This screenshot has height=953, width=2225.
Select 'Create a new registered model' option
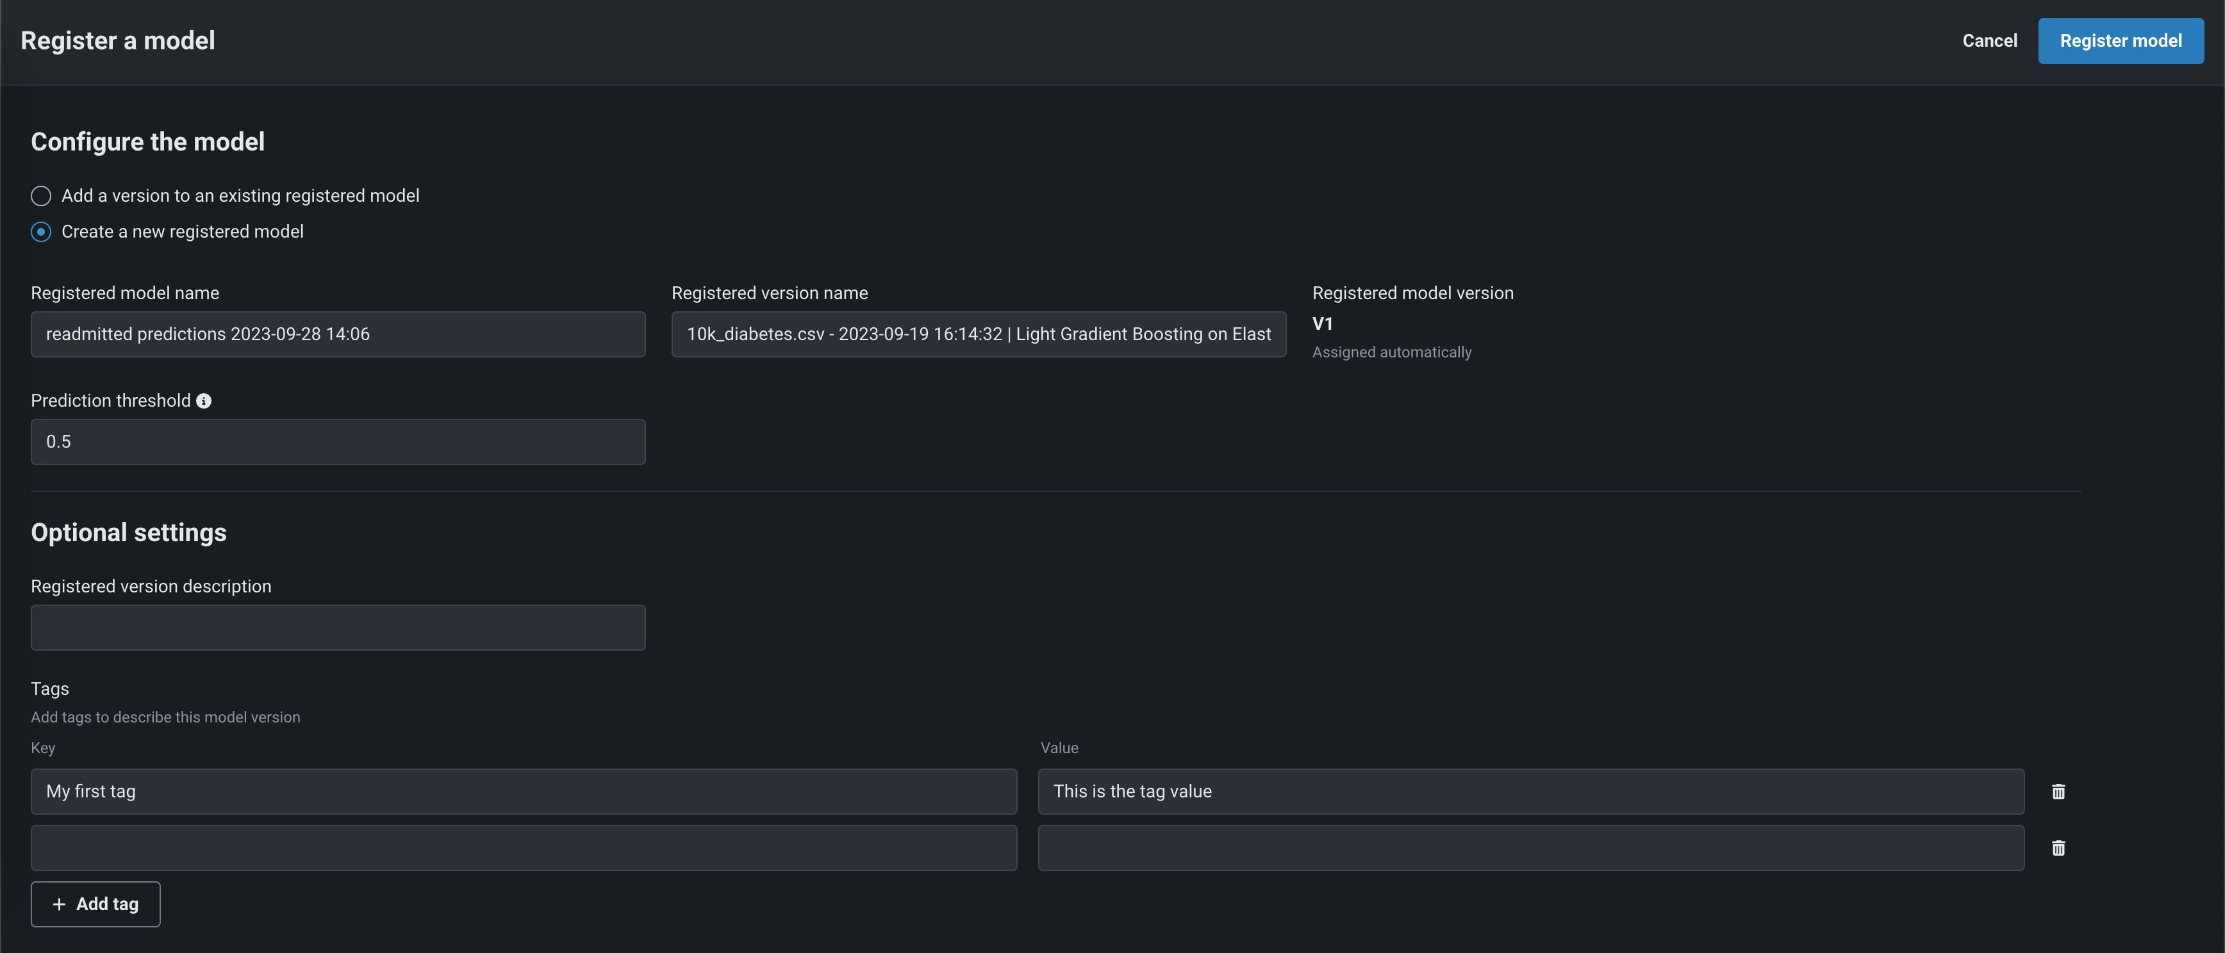click(x=42, y=232)
